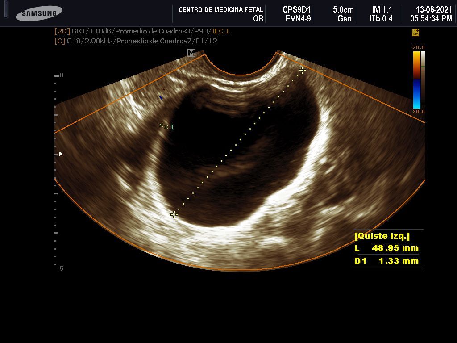Click the CENTRO DE MEDICINA FETAL label

[220, 10]
